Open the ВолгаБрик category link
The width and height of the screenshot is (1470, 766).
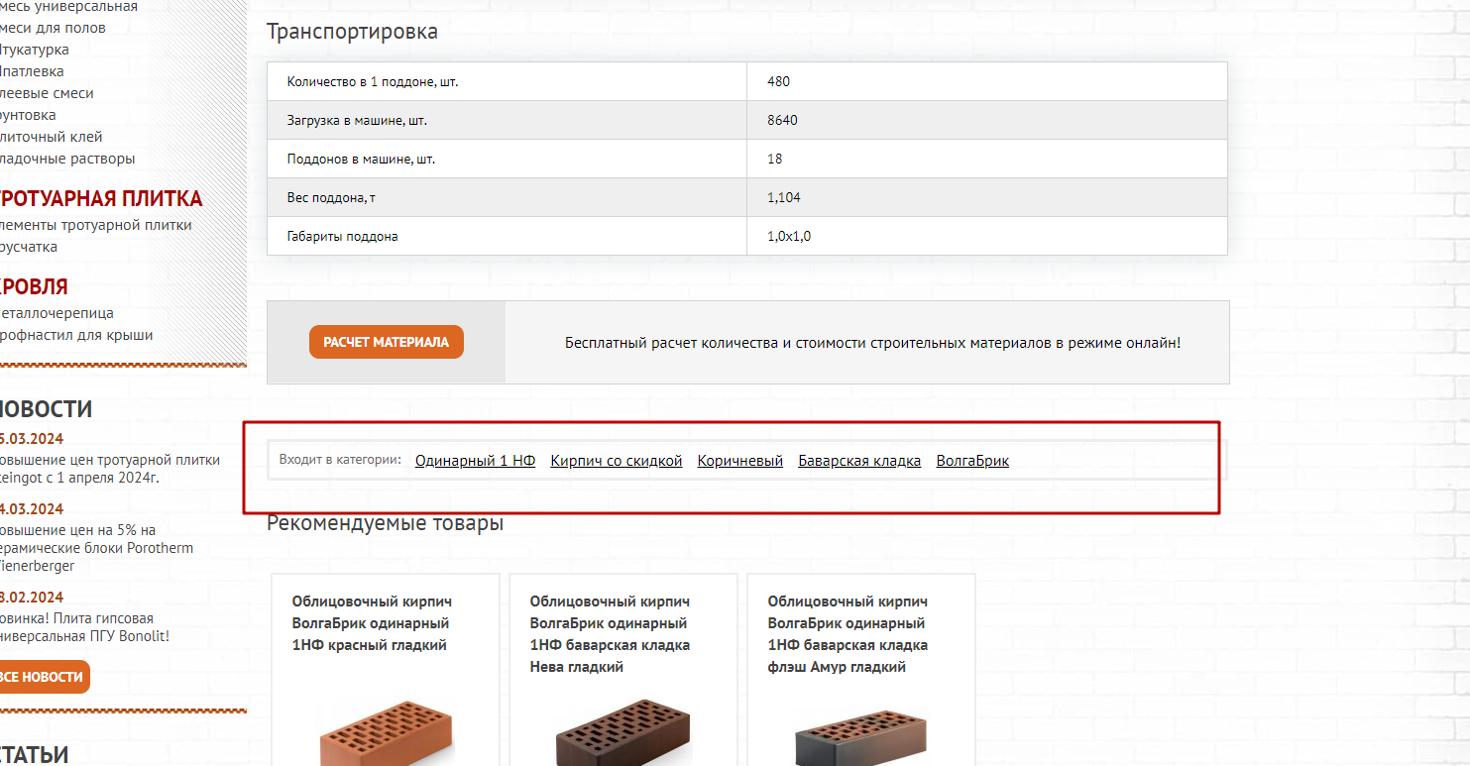[x=971, y=461]
